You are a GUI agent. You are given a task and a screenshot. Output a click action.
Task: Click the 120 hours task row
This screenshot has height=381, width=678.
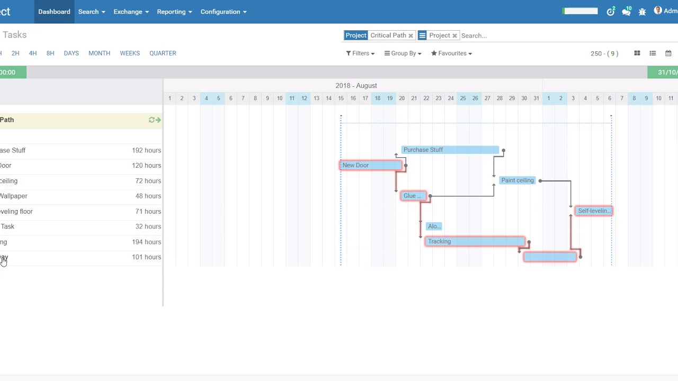[81, 166]
